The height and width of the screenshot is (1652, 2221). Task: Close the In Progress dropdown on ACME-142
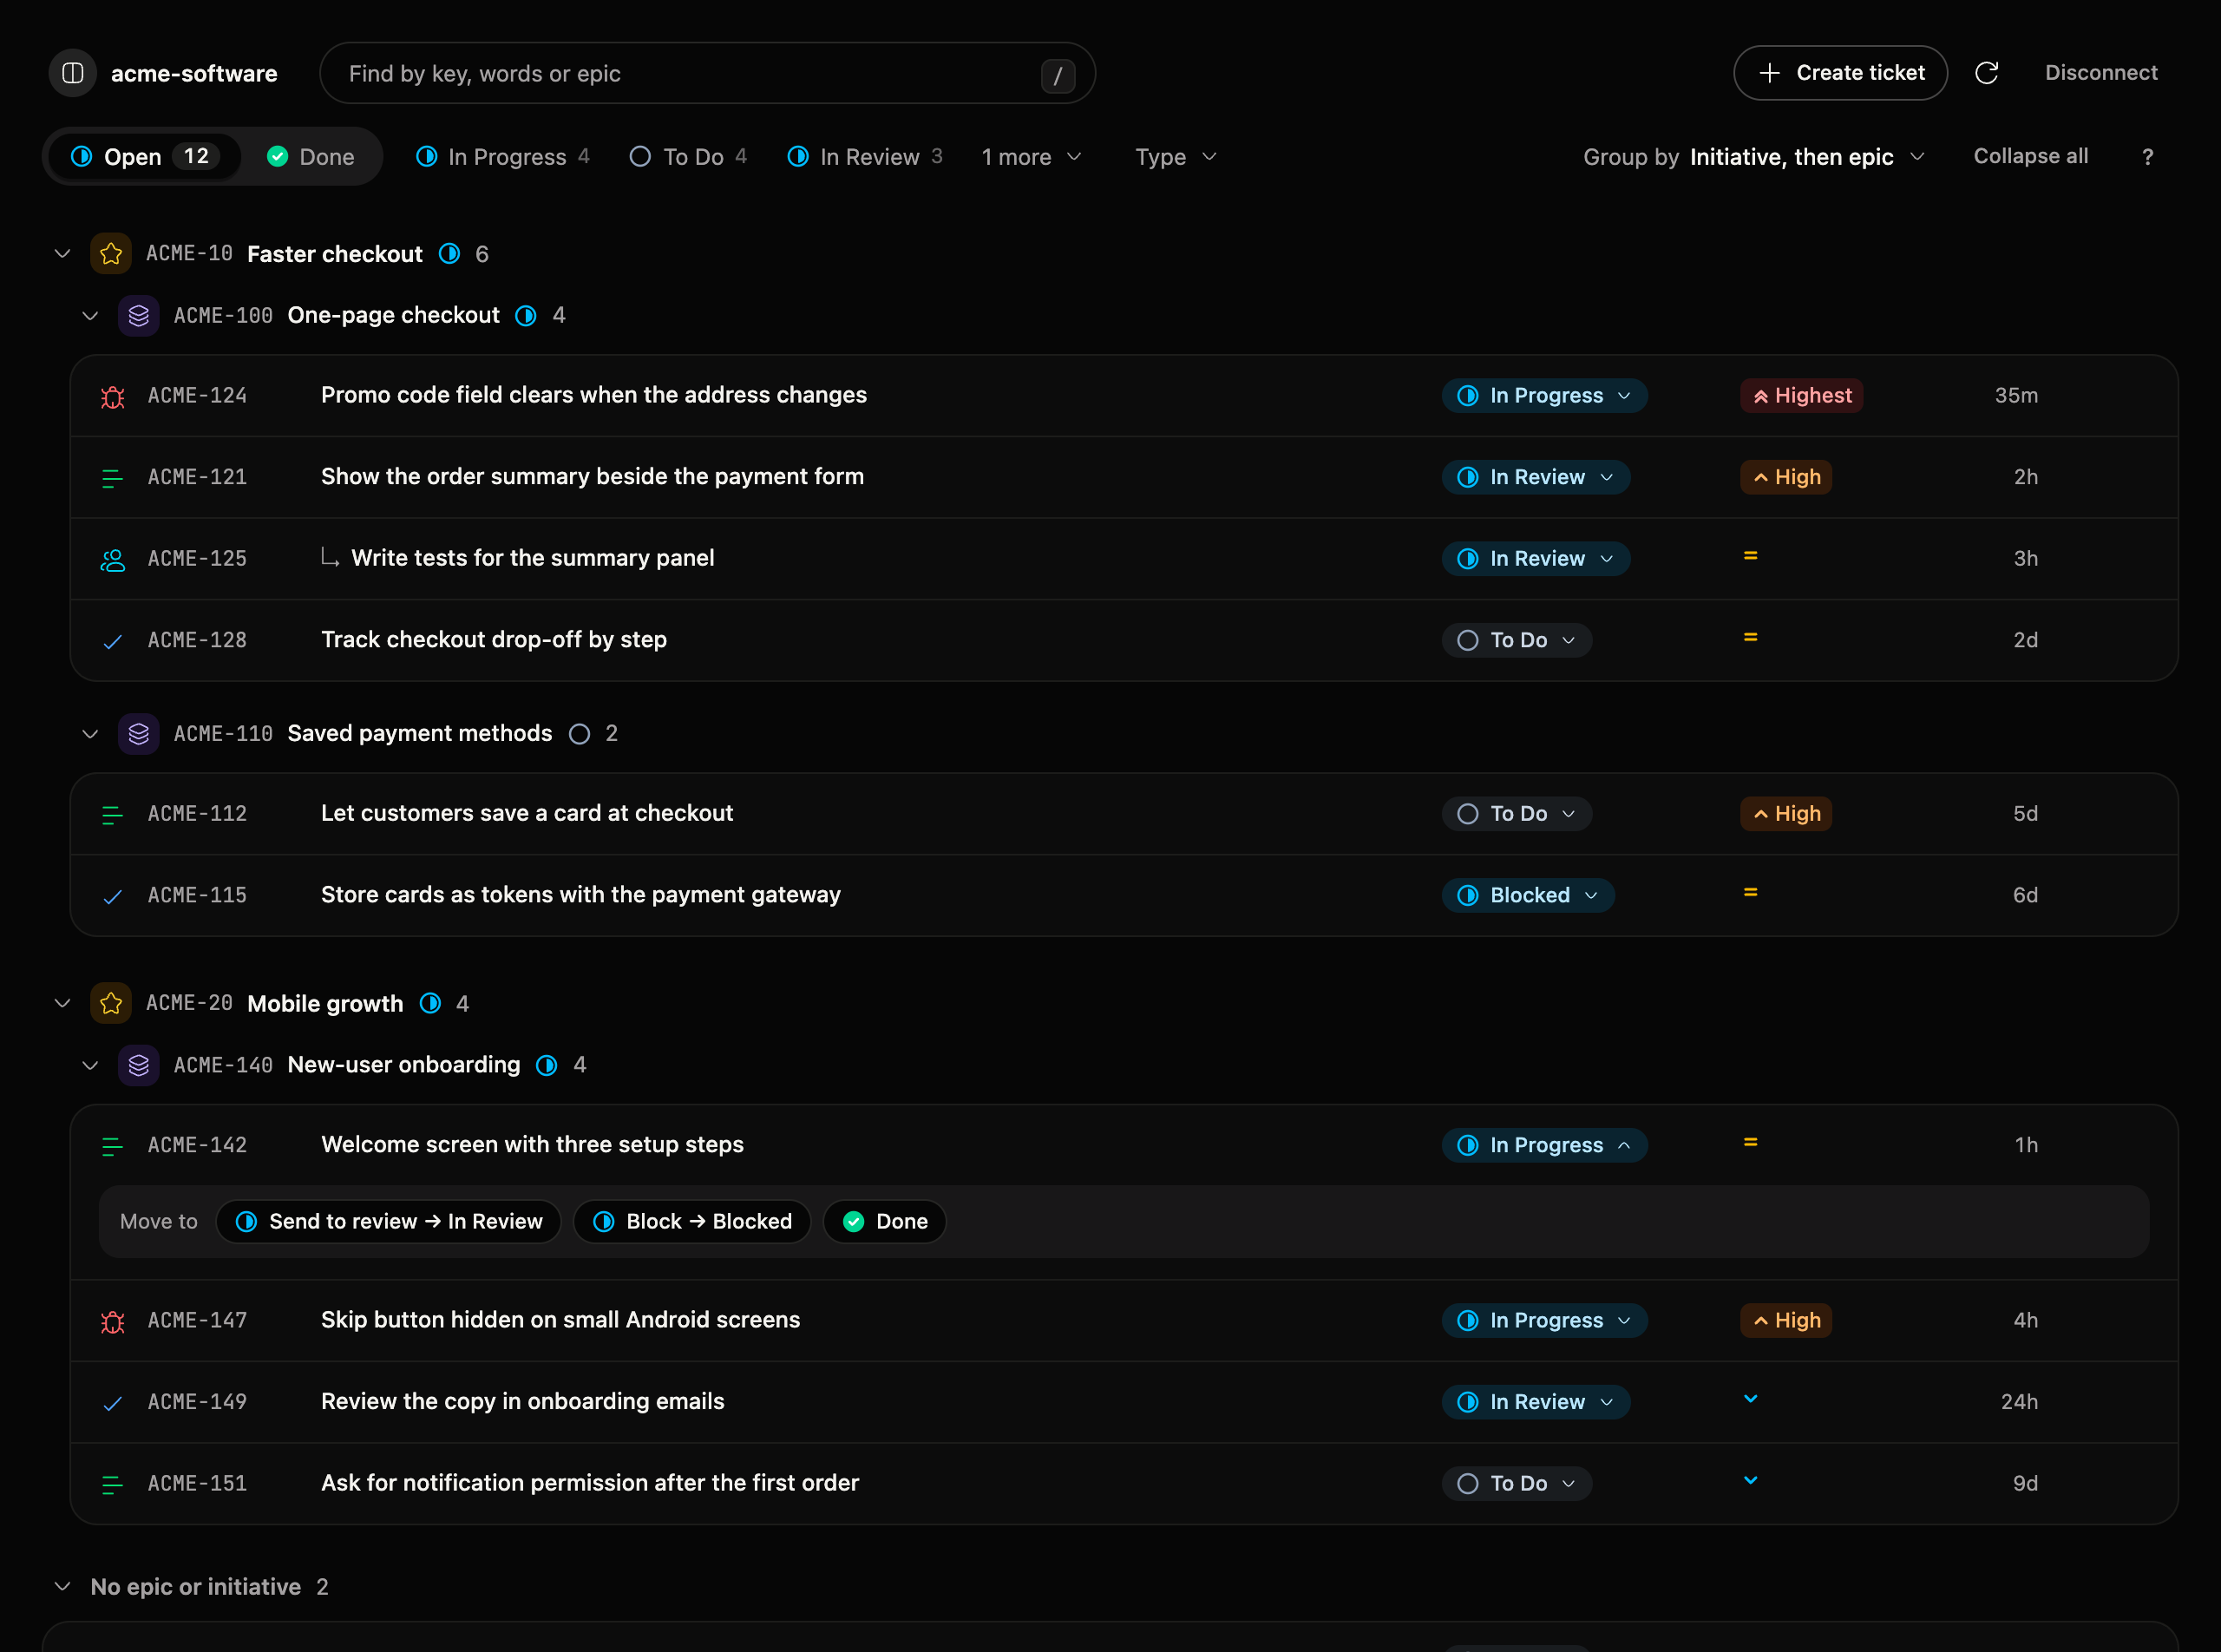click(x=1544, y=1146)
